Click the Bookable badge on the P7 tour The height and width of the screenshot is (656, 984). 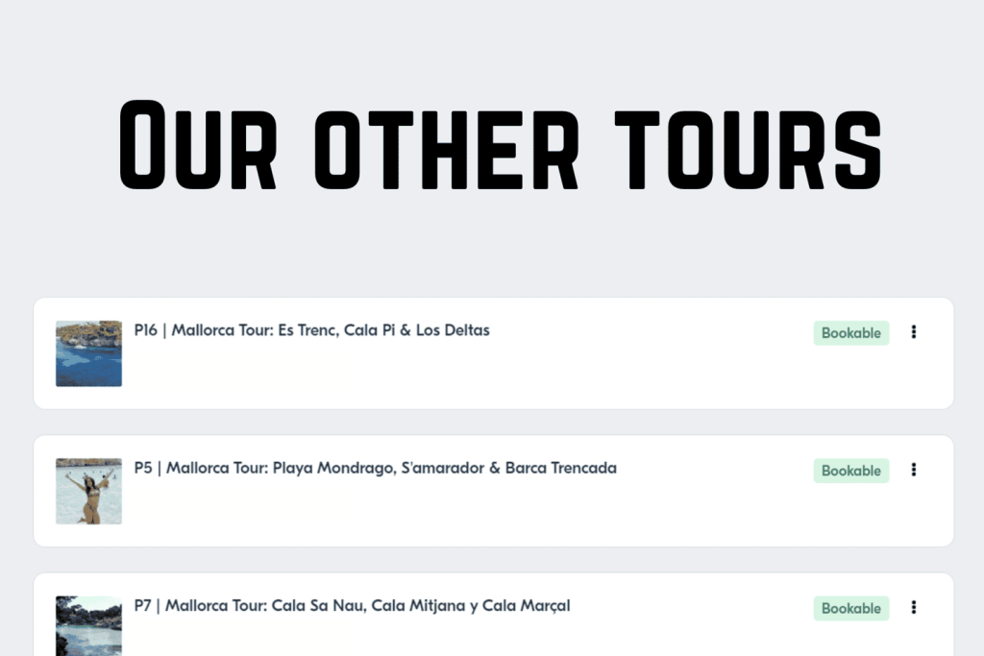851,608
